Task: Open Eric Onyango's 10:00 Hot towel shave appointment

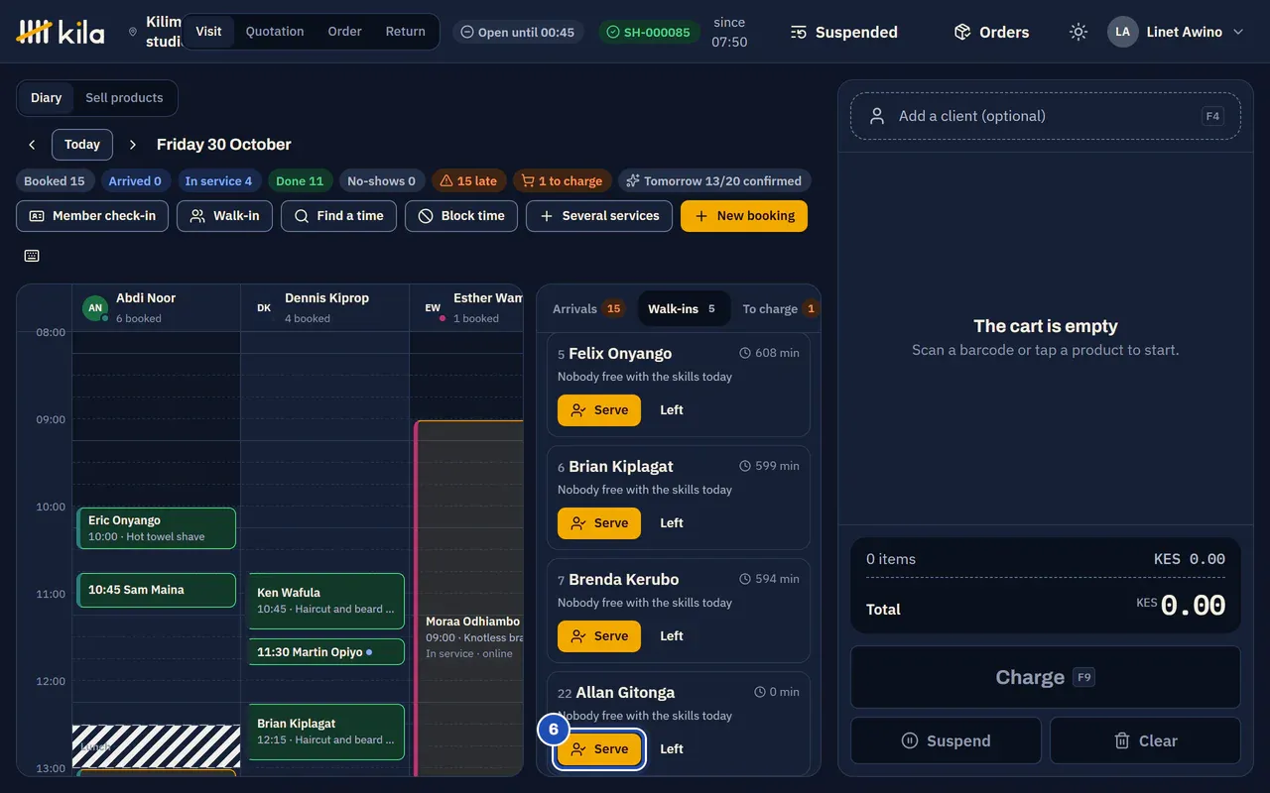Action: (157, 528)
